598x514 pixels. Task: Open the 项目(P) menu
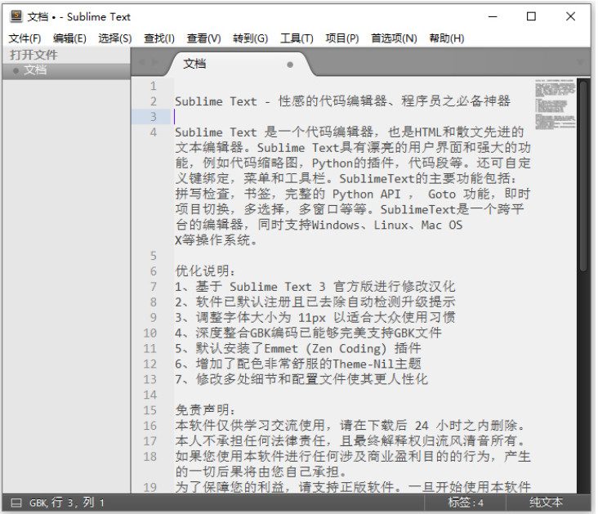342,38
